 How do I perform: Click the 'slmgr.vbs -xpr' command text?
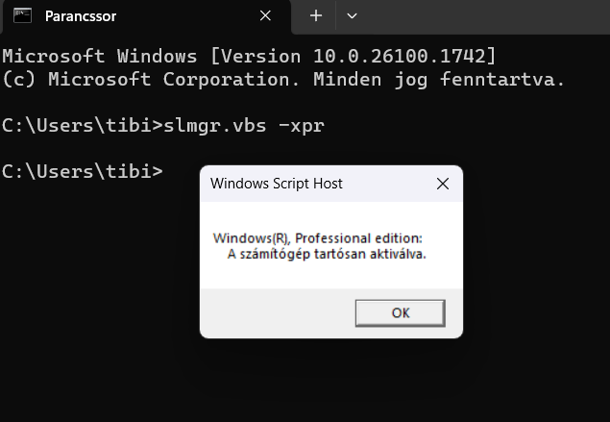[244, 126]
